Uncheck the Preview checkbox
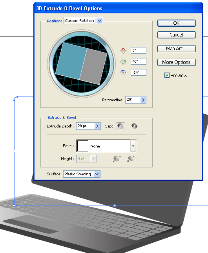 coord(167,75)
